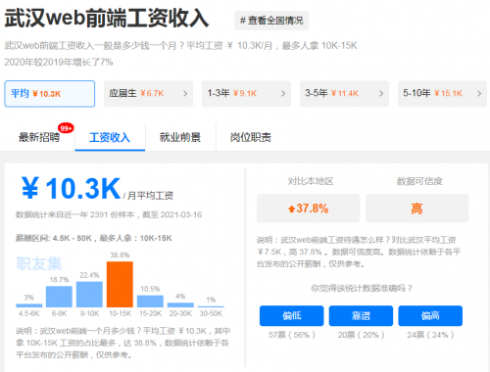Click the 8-10K bar showing 22.4%
Image resolution: width=490 pixels, height=372 pixels.
tap(89, 295)
